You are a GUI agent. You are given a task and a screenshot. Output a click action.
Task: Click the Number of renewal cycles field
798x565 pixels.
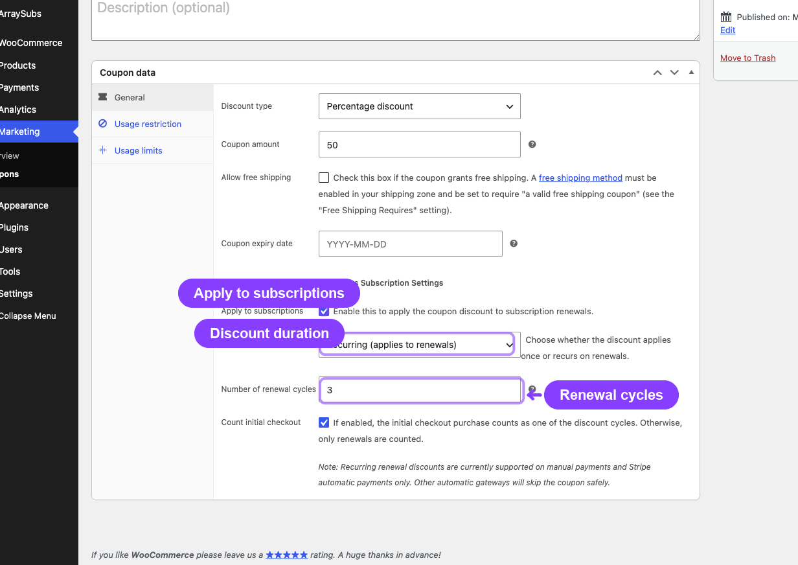[x=420, y=390]
